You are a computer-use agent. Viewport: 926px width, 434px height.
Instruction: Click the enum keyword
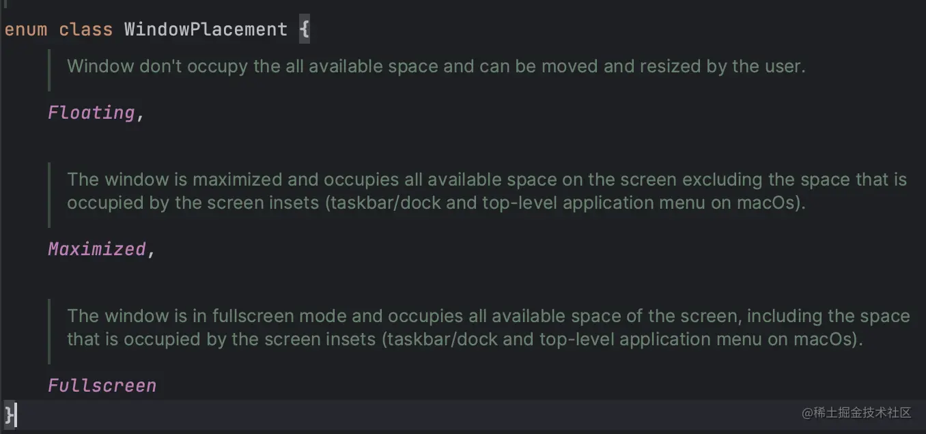point(26,30)
